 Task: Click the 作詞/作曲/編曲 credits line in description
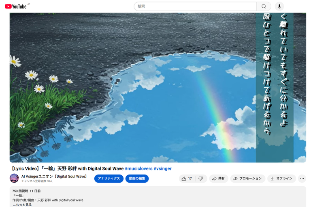point(48,200)
